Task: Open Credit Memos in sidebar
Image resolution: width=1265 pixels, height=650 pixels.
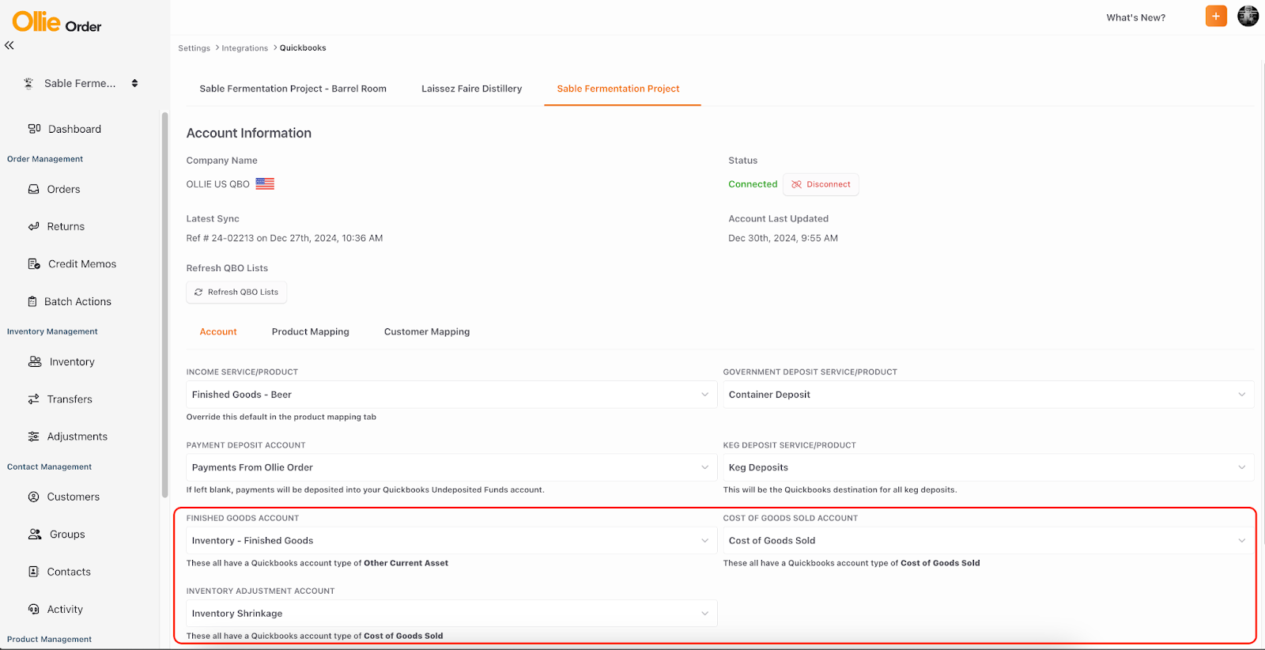Action: [x=82, y=264]
